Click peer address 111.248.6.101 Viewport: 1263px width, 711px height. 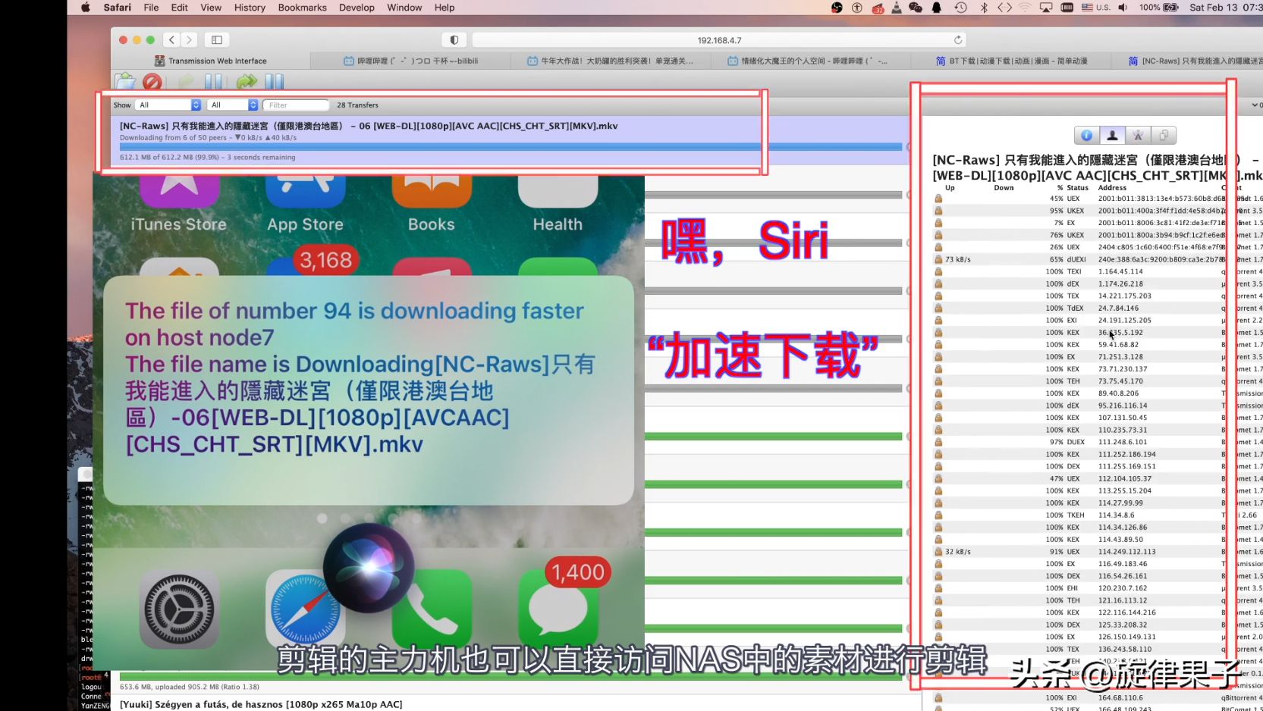tap(1123, 442)
